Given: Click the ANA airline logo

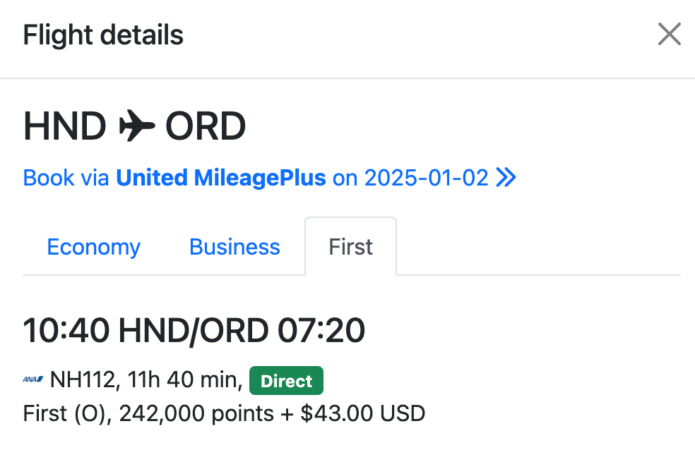Looking at the screenshot, I should 33,381.
